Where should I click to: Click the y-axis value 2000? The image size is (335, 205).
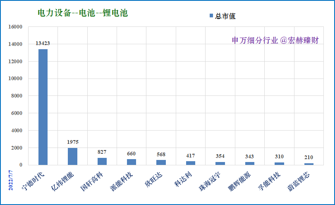pyautogui.click(x=17, y=148)
